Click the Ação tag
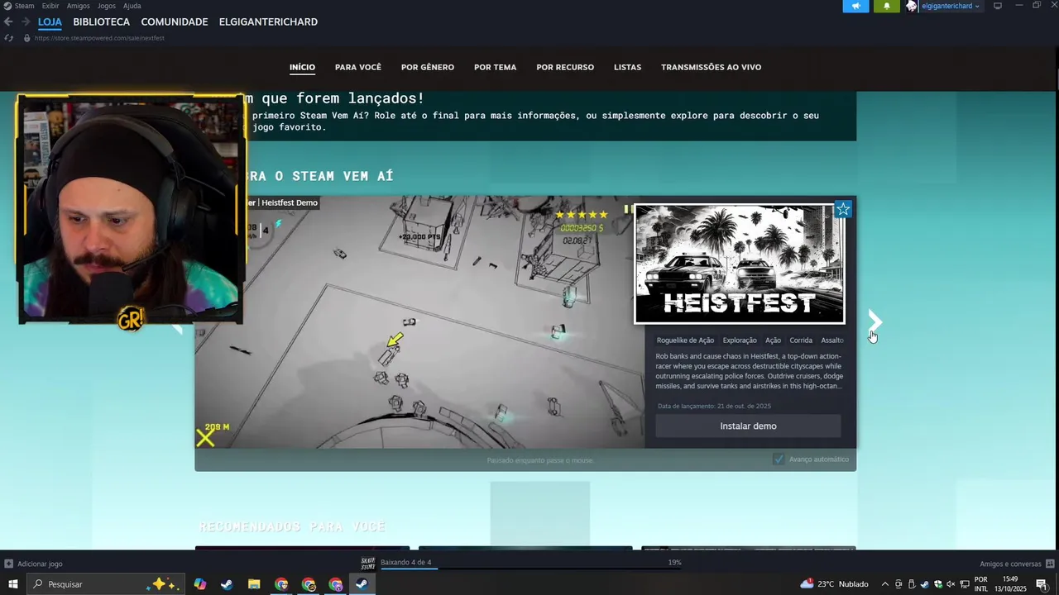 tap(773, 340)
